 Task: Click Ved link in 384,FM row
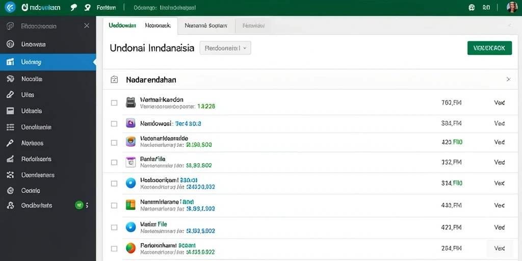click(x=500, y=123)
